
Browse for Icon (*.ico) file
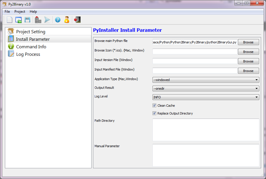click(x=248, y=52)
